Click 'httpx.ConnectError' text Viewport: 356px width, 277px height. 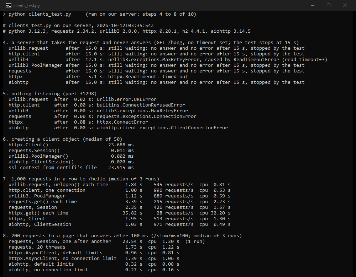(122, 122)
